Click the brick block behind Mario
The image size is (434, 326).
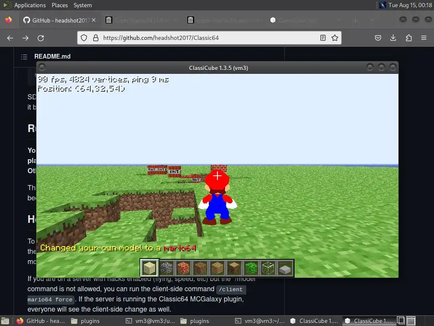pyautogui.click(x=219, y=168)
